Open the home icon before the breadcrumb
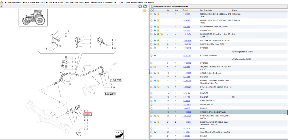This screenshot has width=288, height=140. [1, 3]
